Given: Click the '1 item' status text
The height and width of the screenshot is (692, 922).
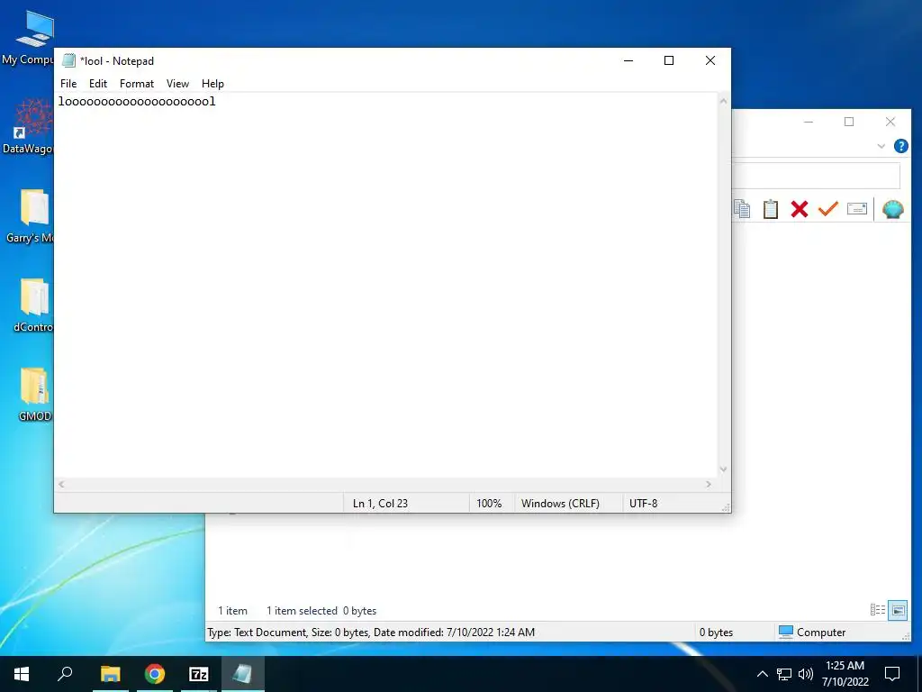Looking at the screenshot, I should (232, 611).
